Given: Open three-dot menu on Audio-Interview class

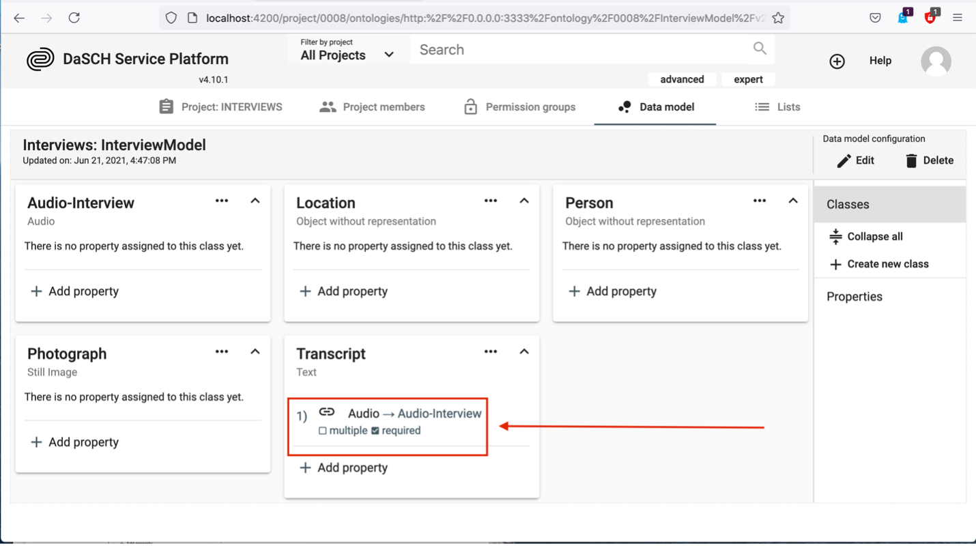Looking at the screenshot, I should coord(222,201).
